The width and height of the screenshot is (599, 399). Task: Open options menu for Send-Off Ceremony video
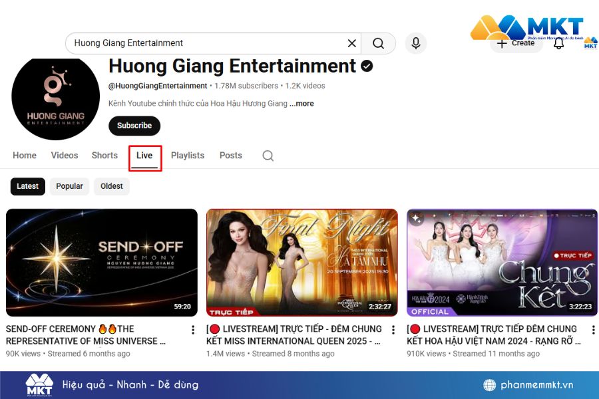coord(193,330)
